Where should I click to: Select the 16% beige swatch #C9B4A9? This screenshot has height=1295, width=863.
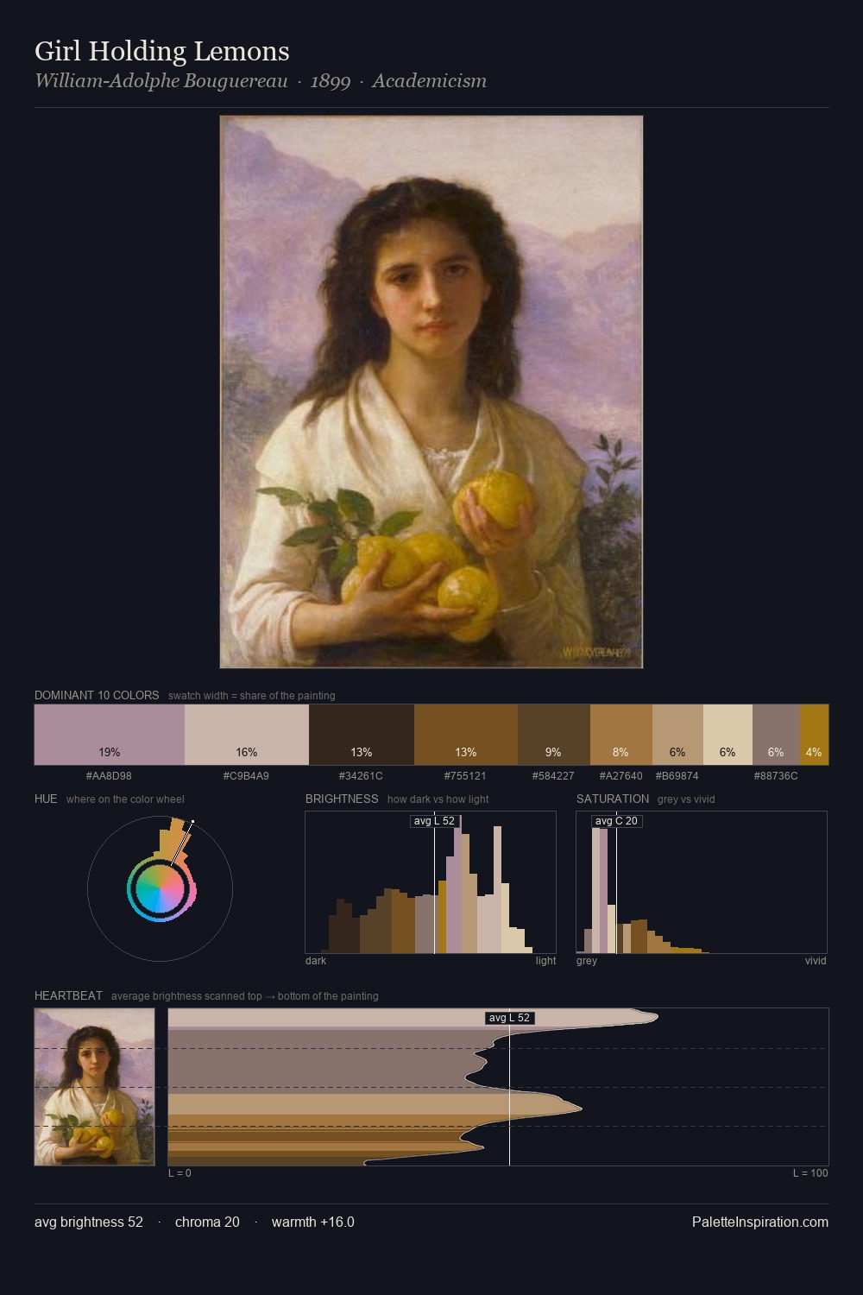[x=247, y=735]
